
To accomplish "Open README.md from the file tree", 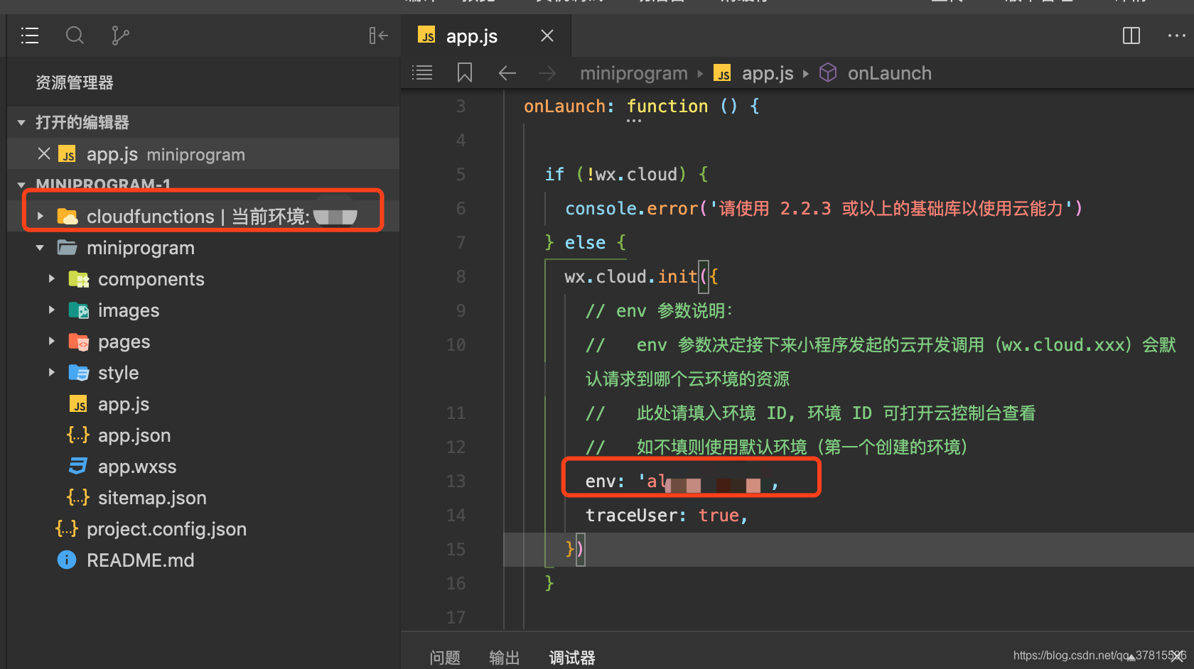I will [140, 560].
